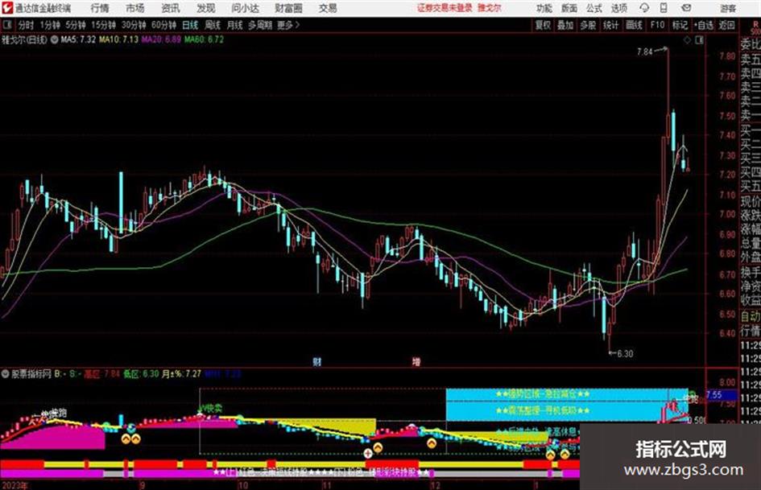Click the 标记 mark button
The width and height of the screenshot is (761, 490).
pos(680,25)
